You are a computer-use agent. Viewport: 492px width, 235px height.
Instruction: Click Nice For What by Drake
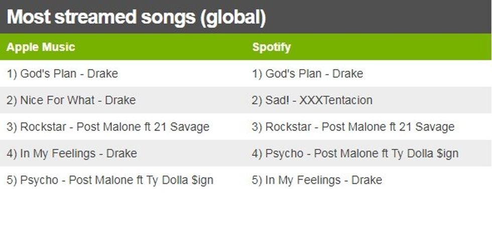point(71,100)
